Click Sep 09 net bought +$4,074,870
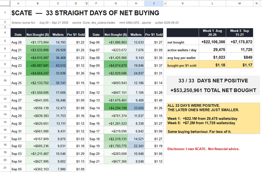 pos(116,64)
